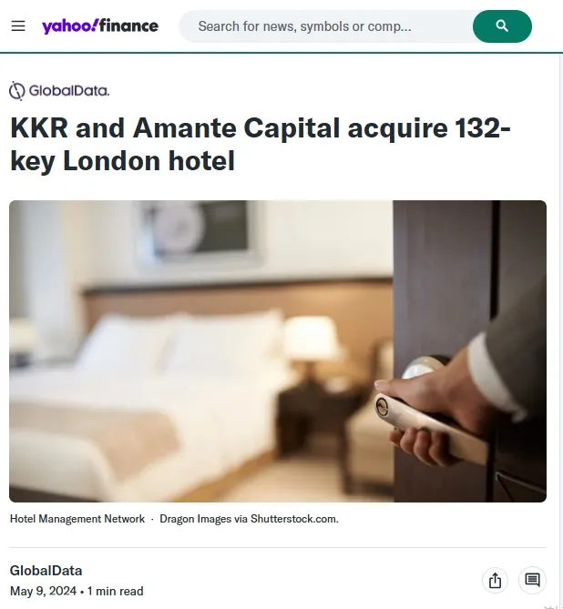
Task: Click the page's vertical scrollbar track
Action: (560, 330)
